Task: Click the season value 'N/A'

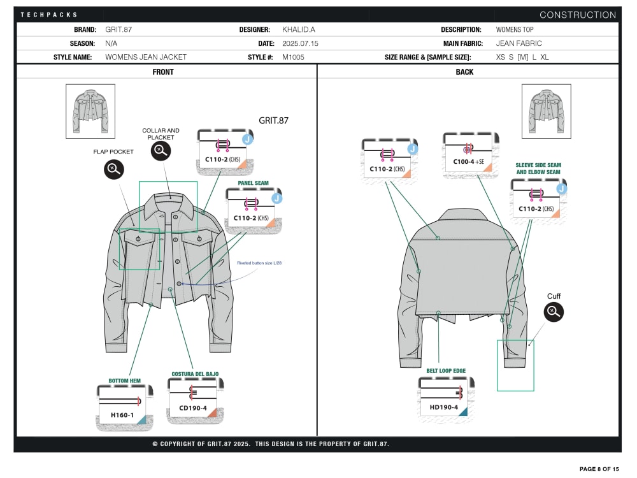Action: (111, 43)
